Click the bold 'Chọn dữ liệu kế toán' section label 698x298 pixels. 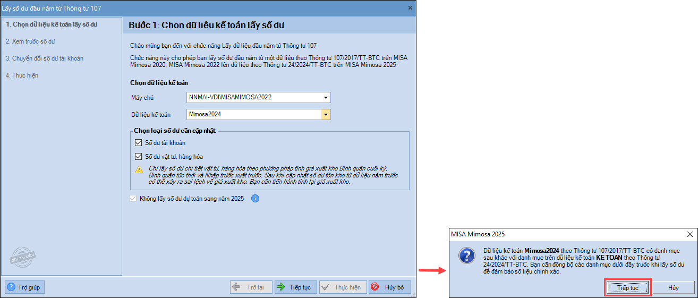[x=159, y=83]
